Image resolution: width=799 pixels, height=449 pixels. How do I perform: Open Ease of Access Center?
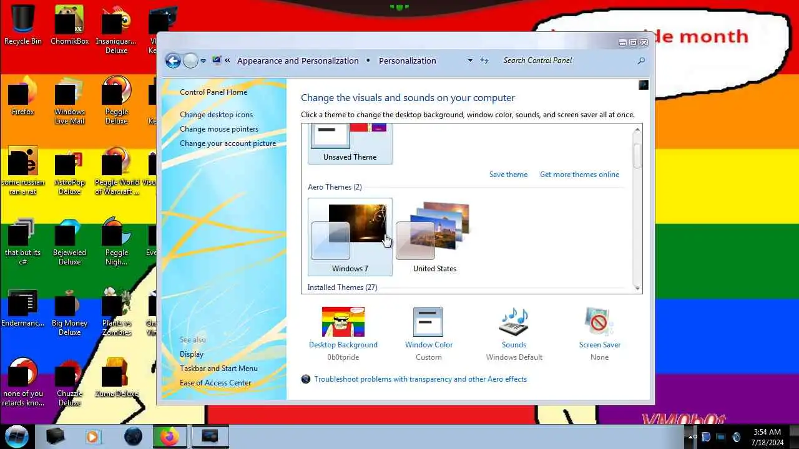point(215,383)
